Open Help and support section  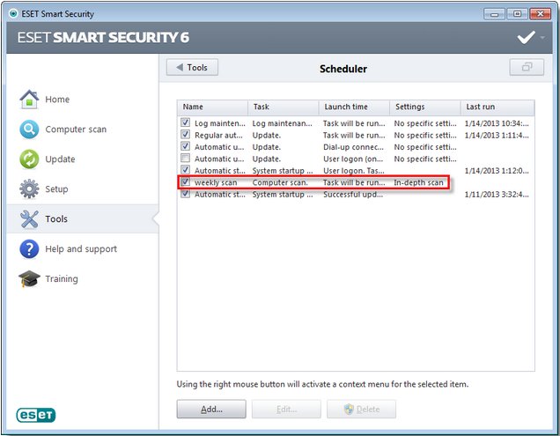coord(81,248)
